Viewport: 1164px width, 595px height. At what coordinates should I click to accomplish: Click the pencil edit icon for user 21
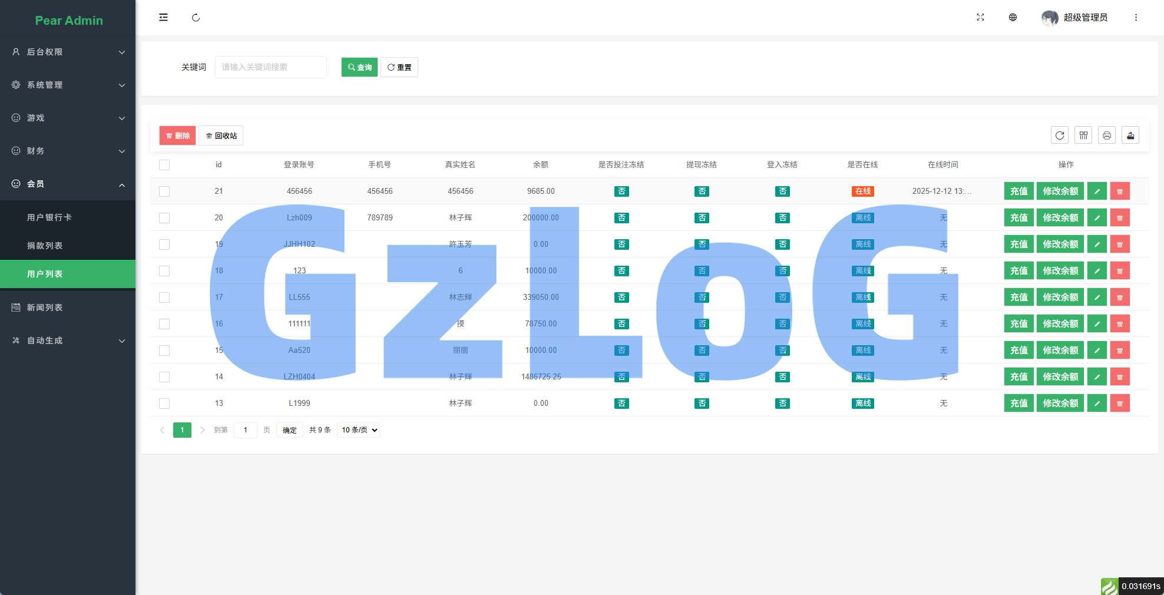tap(1097, 191)
